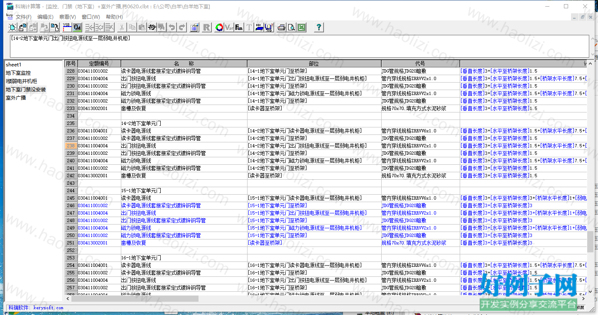Image resolution: width=598 pixels, height=315 pixels.
Task: Click the clipboard notes toolbar icon
Action: click(194, 27)
